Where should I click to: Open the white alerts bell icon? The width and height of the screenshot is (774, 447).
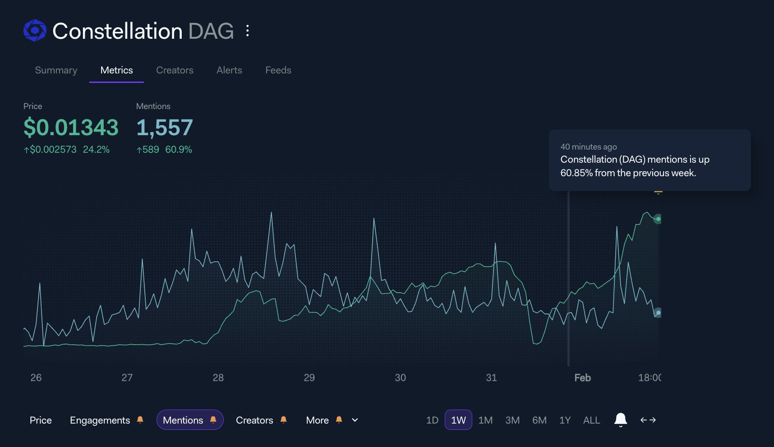pos(621,420)
